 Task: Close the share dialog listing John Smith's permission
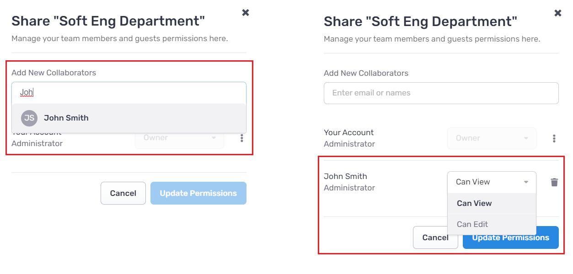[558, 13]
